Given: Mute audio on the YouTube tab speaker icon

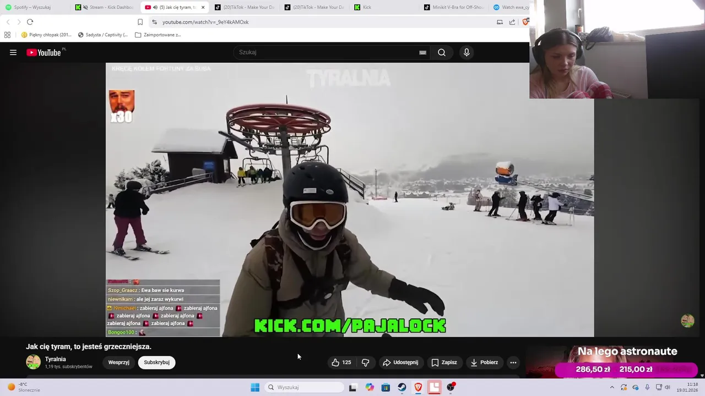Looking at the screenshot, I should tap(155, 7).
